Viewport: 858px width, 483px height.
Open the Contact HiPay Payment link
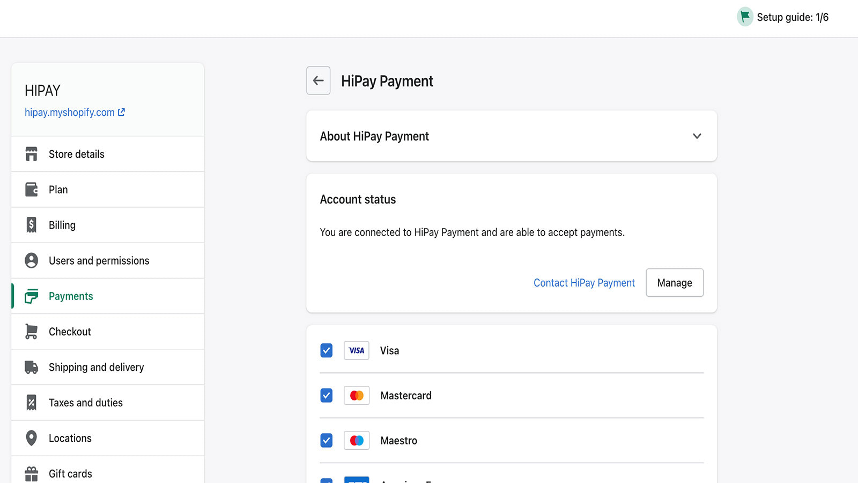[x=584, y=283]
